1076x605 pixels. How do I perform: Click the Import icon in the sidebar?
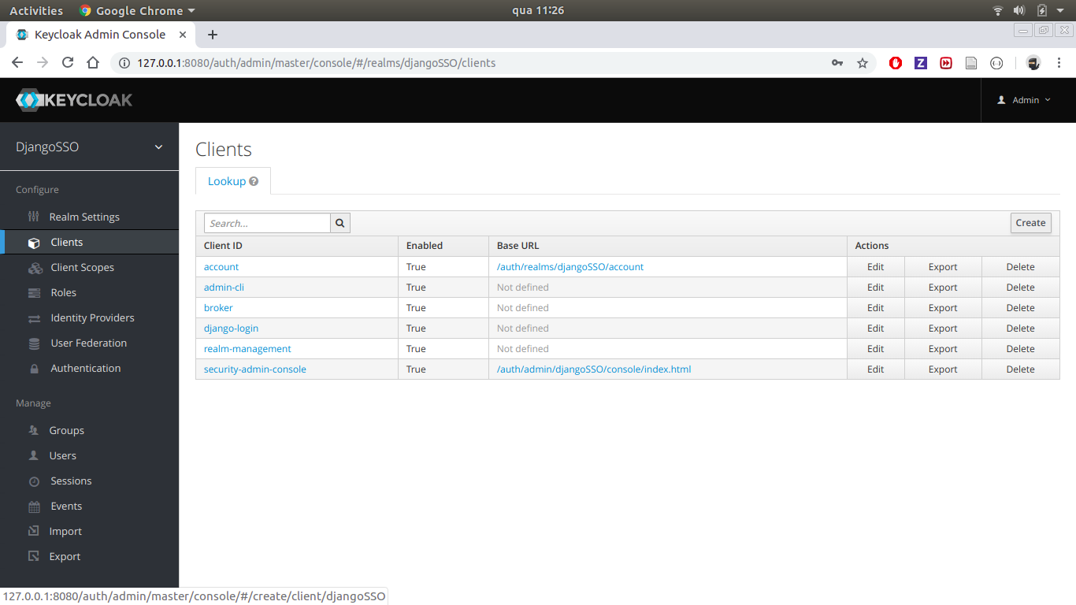pyautogui.click(x=33, y=531)
